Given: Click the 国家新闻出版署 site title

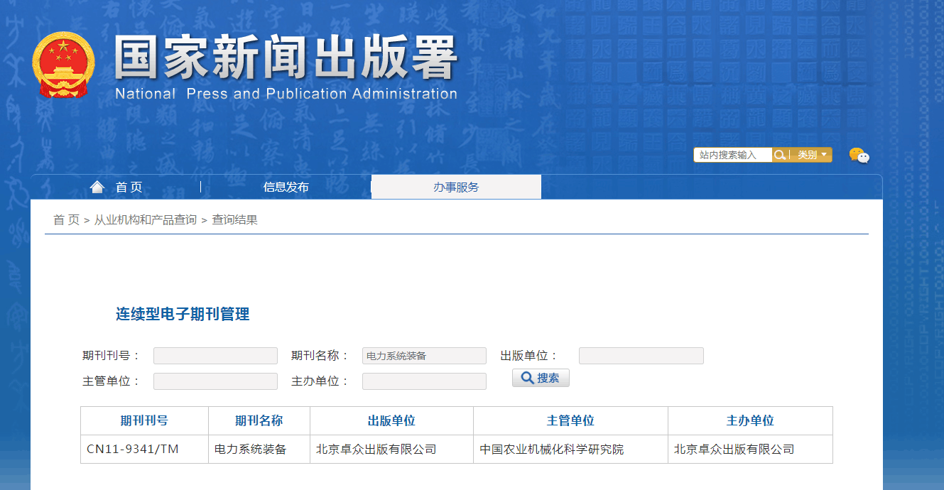Looking at the screenshot, I should point(286,58).
